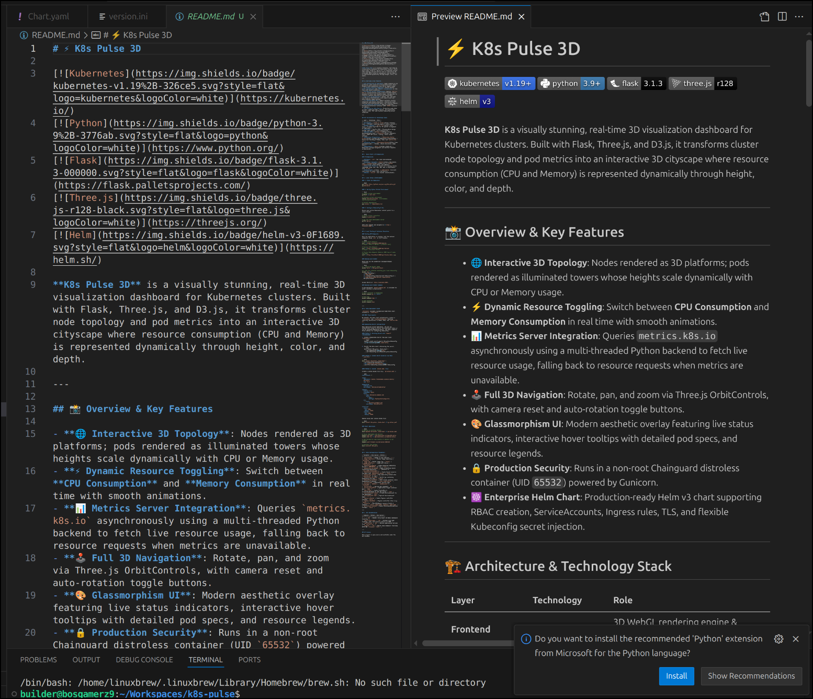
Task: Click Show Recommendations button
Action: 751,676
